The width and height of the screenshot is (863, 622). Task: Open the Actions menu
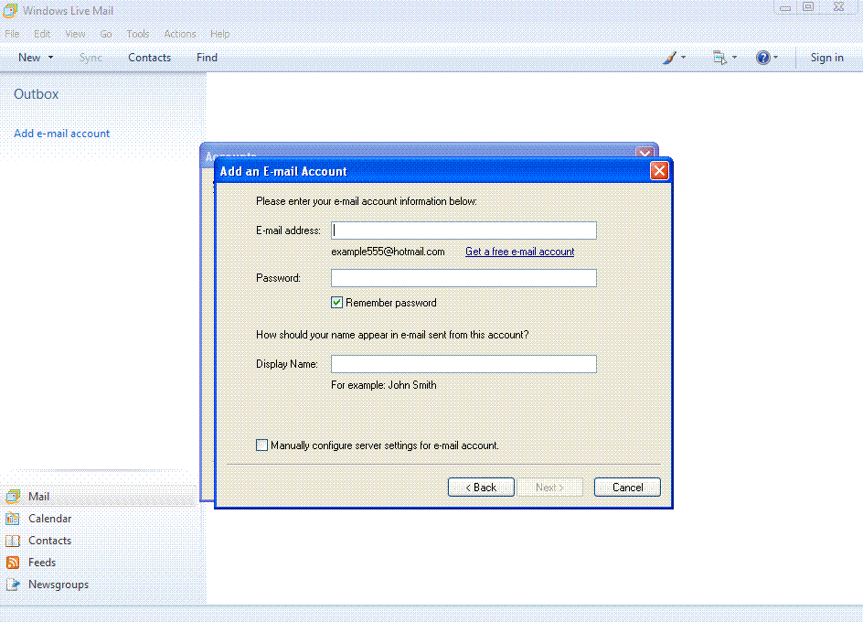click(180, 34)
